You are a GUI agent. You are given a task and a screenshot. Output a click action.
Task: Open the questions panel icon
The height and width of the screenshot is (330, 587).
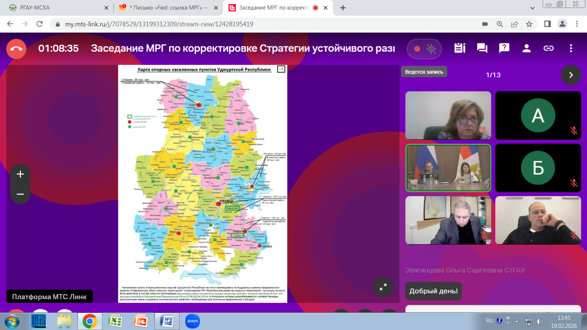click(504, 48)
